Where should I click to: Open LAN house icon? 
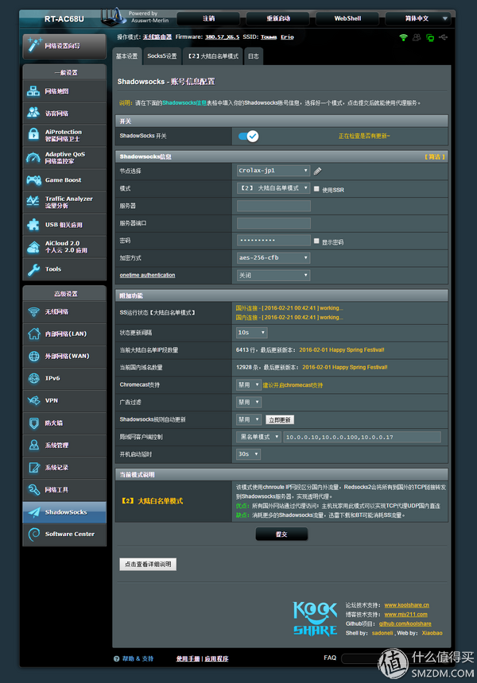tap(33, 334)
